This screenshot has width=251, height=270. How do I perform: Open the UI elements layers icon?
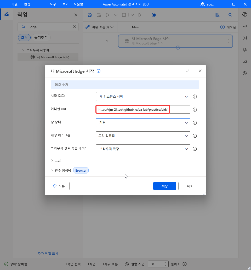click(245, 50)
